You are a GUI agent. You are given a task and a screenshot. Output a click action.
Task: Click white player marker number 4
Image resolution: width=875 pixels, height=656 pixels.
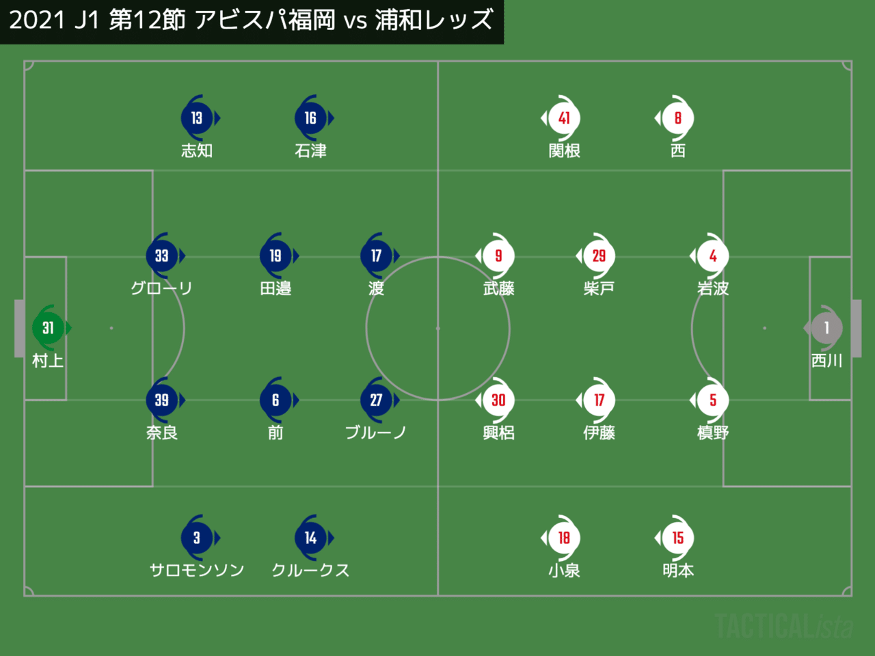712,256
